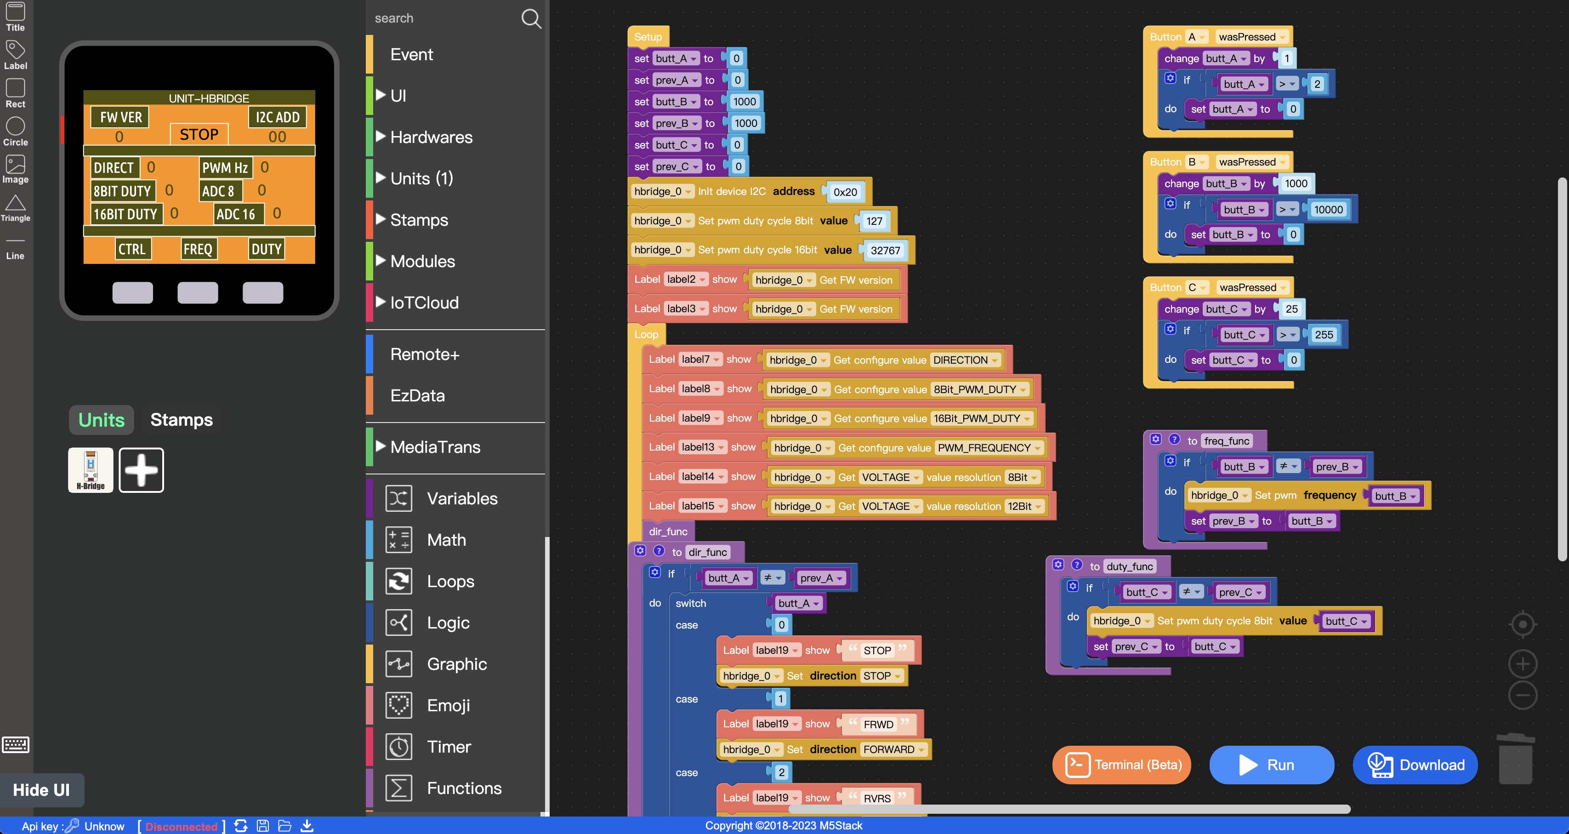Toggle the duty_func block help question mark
1569x834 pixels.
tap(1077, 565)
